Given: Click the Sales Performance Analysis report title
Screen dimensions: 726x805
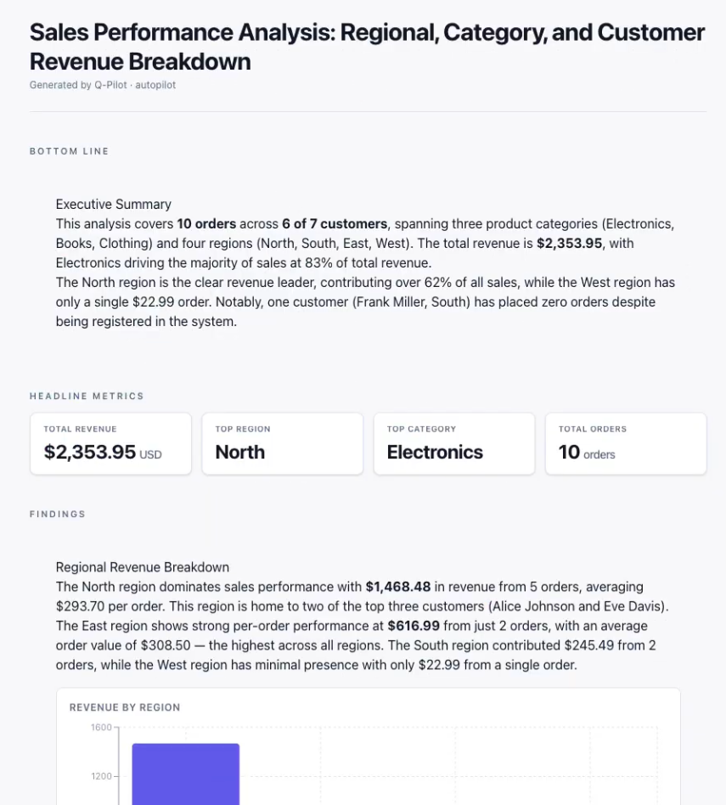Looking at the screenshot, I should coord(367,47).
